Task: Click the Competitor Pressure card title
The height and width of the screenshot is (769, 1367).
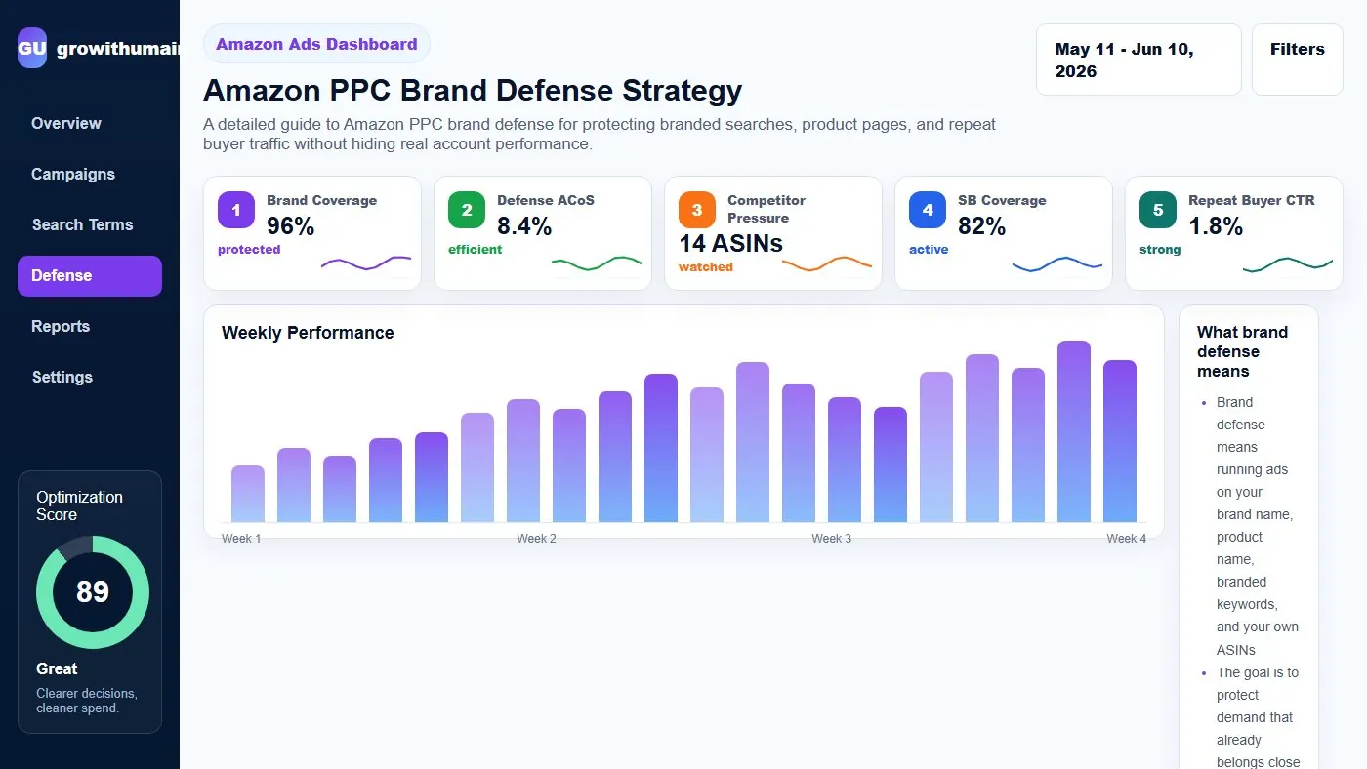Action: (766, 209)
